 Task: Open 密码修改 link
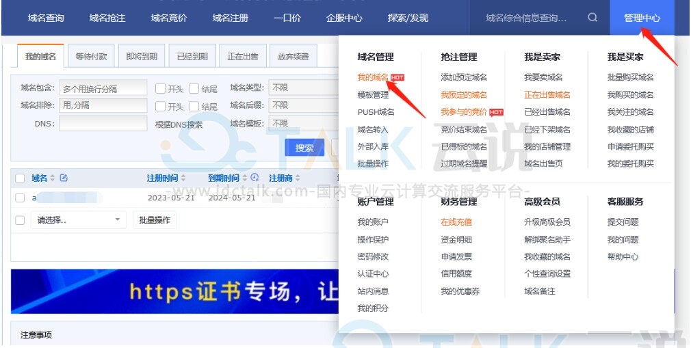(x=373, y=256)
